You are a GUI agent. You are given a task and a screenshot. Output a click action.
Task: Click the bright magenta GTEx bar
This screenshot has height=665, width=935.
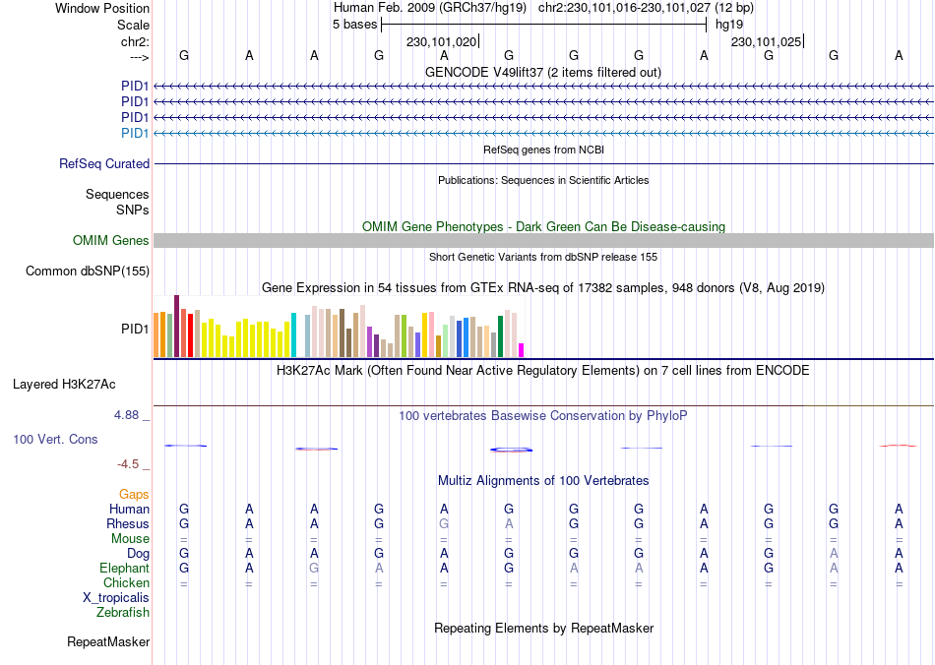coord(522,350)
